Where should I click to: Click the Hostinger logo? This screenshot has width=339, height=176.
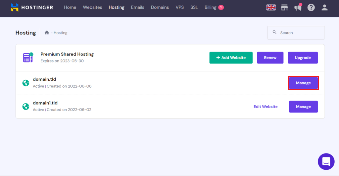pyautogui.click(x=32, y=7)
